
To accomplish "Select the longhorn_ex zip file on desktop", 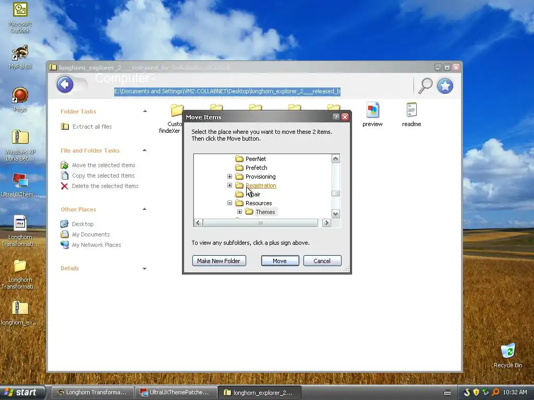I will [x=20, y=313].
